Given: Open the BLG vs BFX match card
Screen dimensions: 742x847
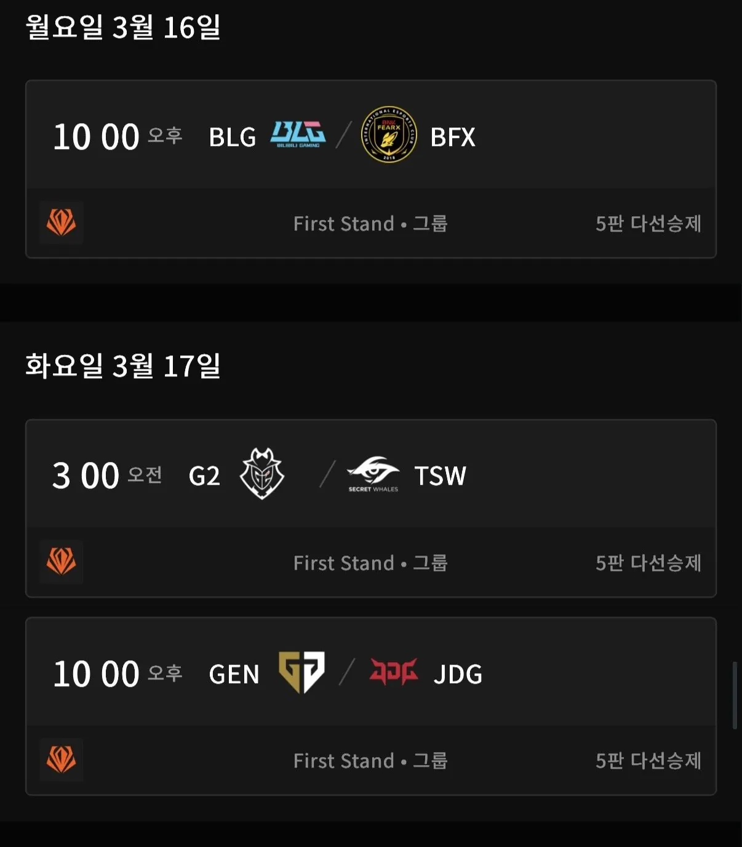Looking at the screenshot, I should pos(371,169).
